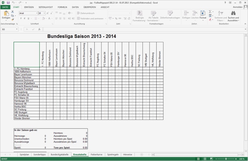The width and height of the screenshot is (248, 161).
Task: Zoom out with the minus button
Action: tap(216, 159)
